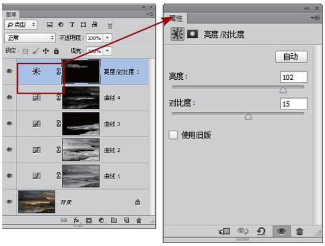Hide 背景 layer eye
325x246 pixels.
click(x=9, y=202)
